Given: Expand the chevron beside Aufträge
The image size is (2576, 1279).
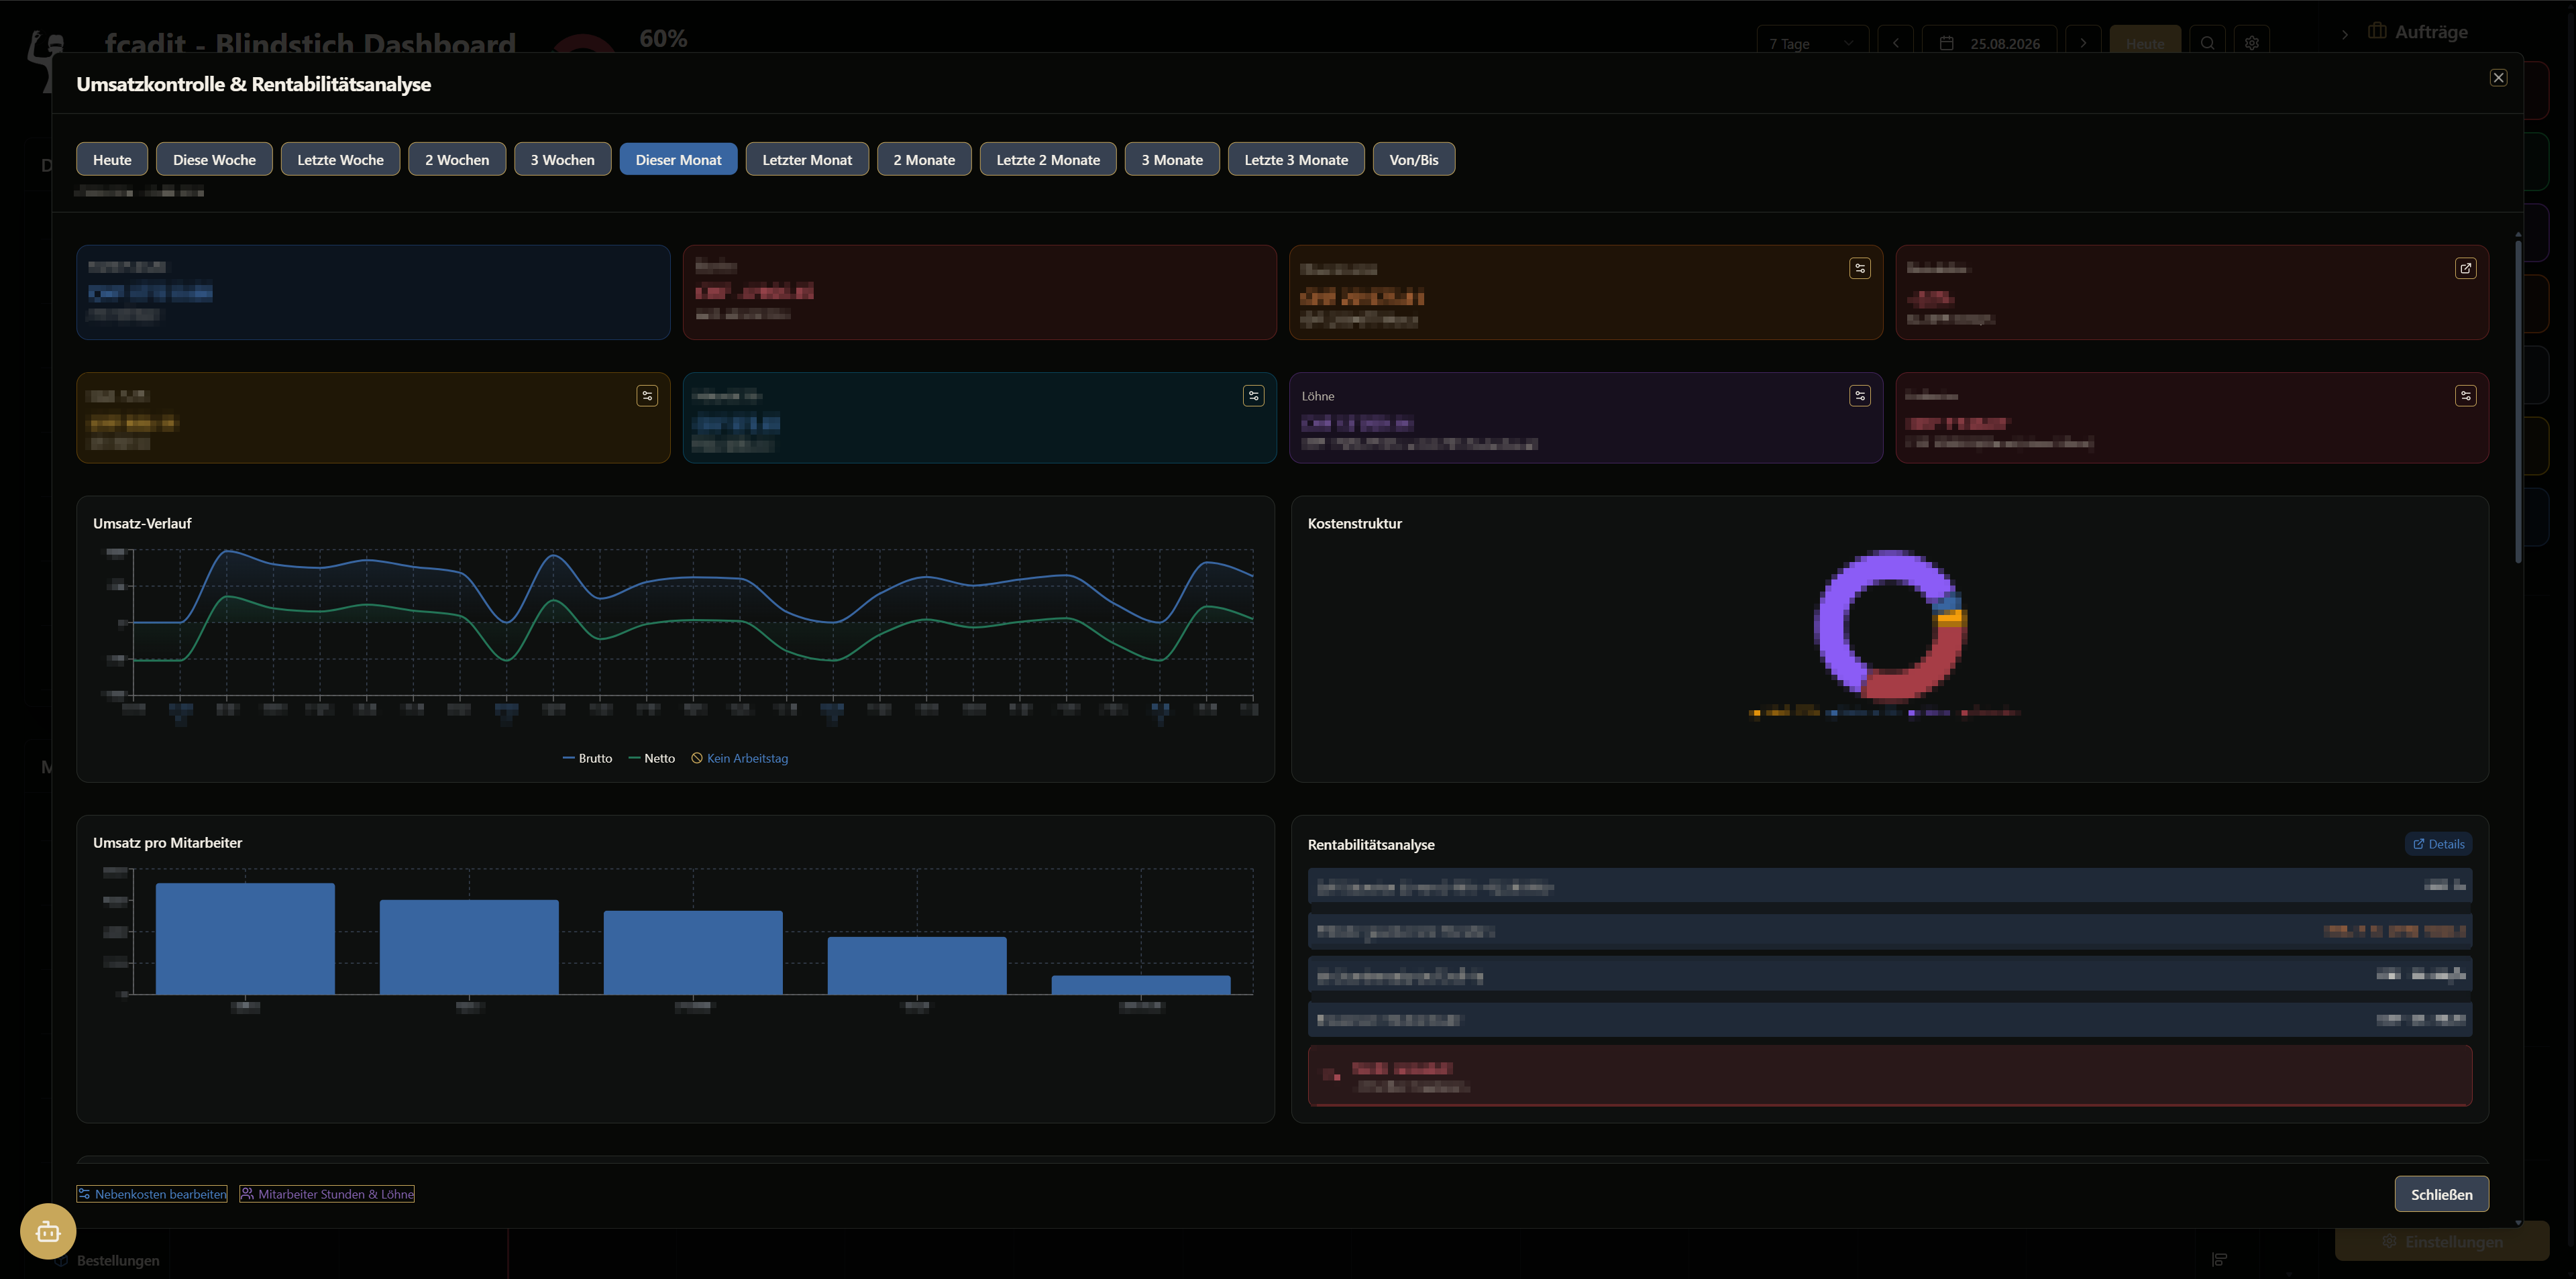Looking at the screenshot, I should tap(2344, 34).
